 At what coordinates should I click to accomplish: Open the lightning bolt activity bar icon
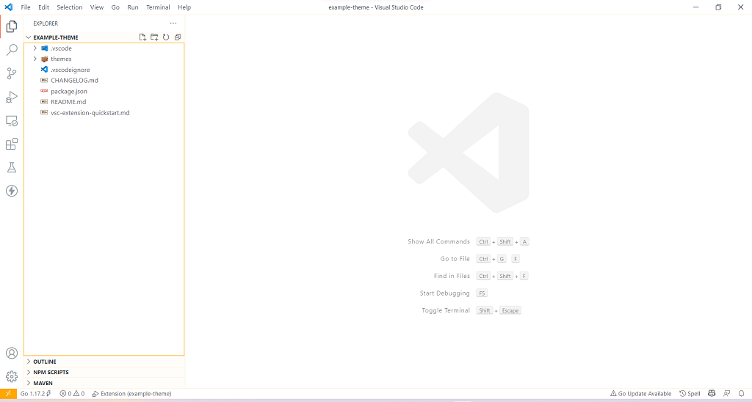(x=12, y=191)
